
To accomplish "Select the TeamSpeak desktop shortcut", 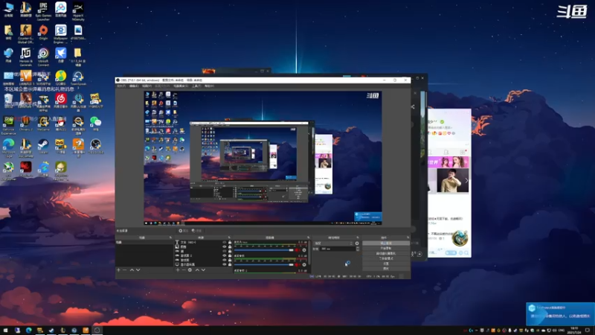I will [x=78, y=79].
